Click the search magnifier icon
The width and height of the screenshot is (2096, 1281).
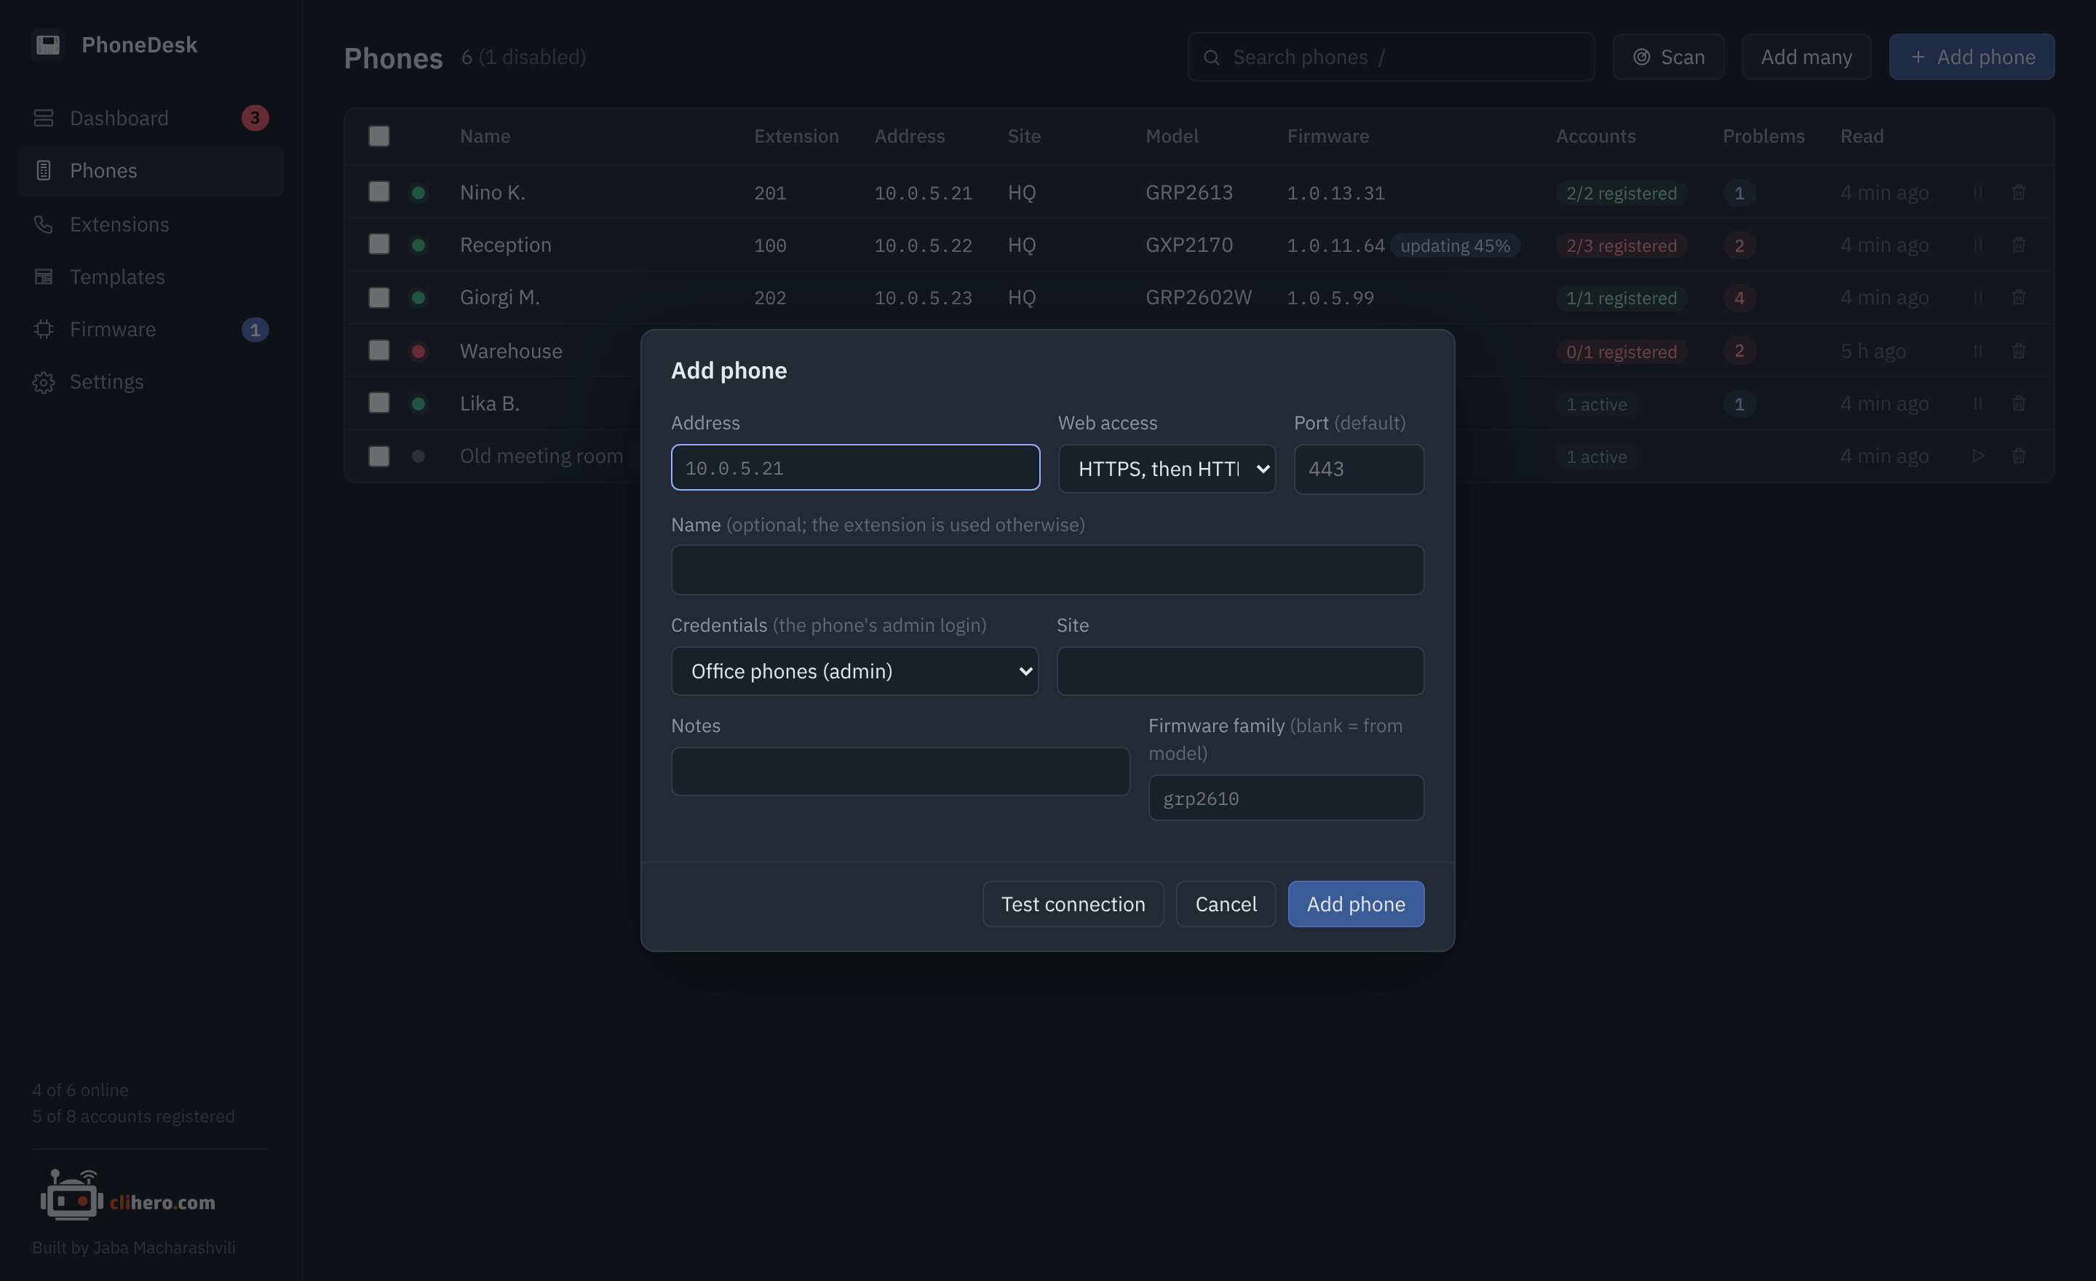click(x=1212, y=57)
